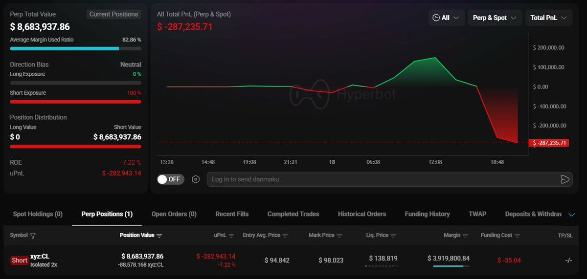Click the uPnL value -282,943.14 in summary
Image resolution: width=587 pixels, height=279 pixels.
point(121,173)
